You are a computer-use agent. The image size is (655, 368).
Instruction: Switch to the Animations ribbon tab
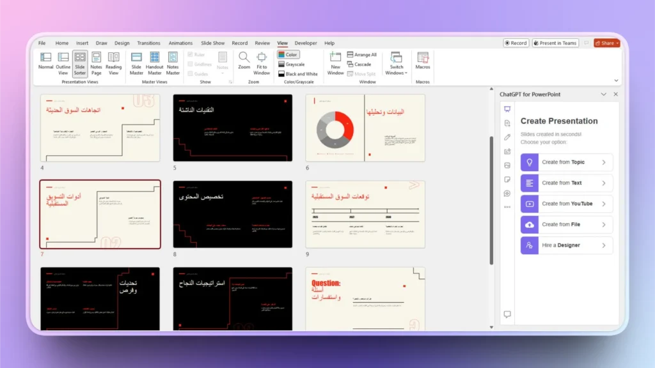tap(180, 43)
